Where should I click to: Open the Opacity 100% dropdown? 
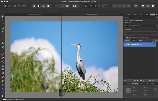pyautogui.click(x=134, y=40)
